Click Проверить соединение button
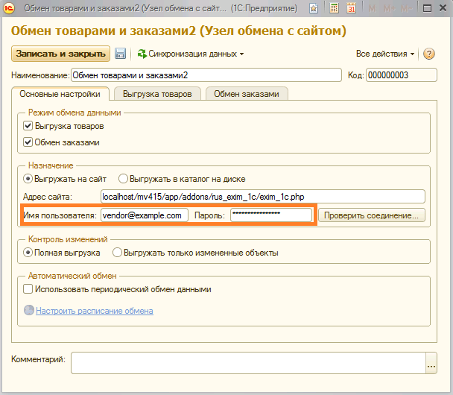The height and width of the screenshot is (395, 453). [x=372, y=215]
